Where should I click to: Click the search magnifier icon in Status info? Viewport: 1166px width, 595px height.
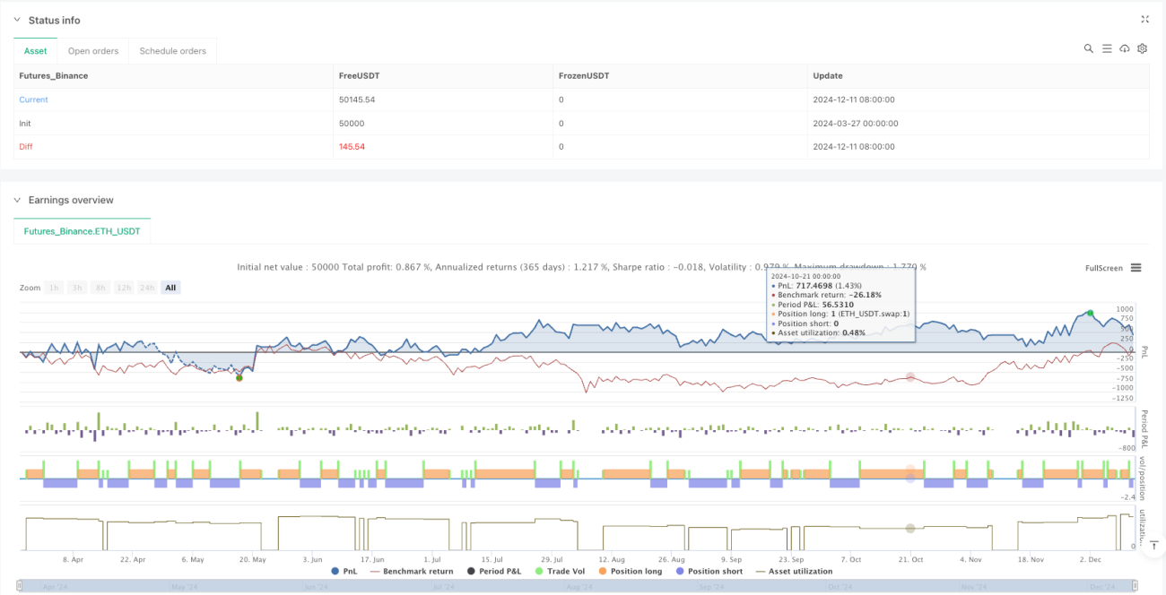[1088, 48]
